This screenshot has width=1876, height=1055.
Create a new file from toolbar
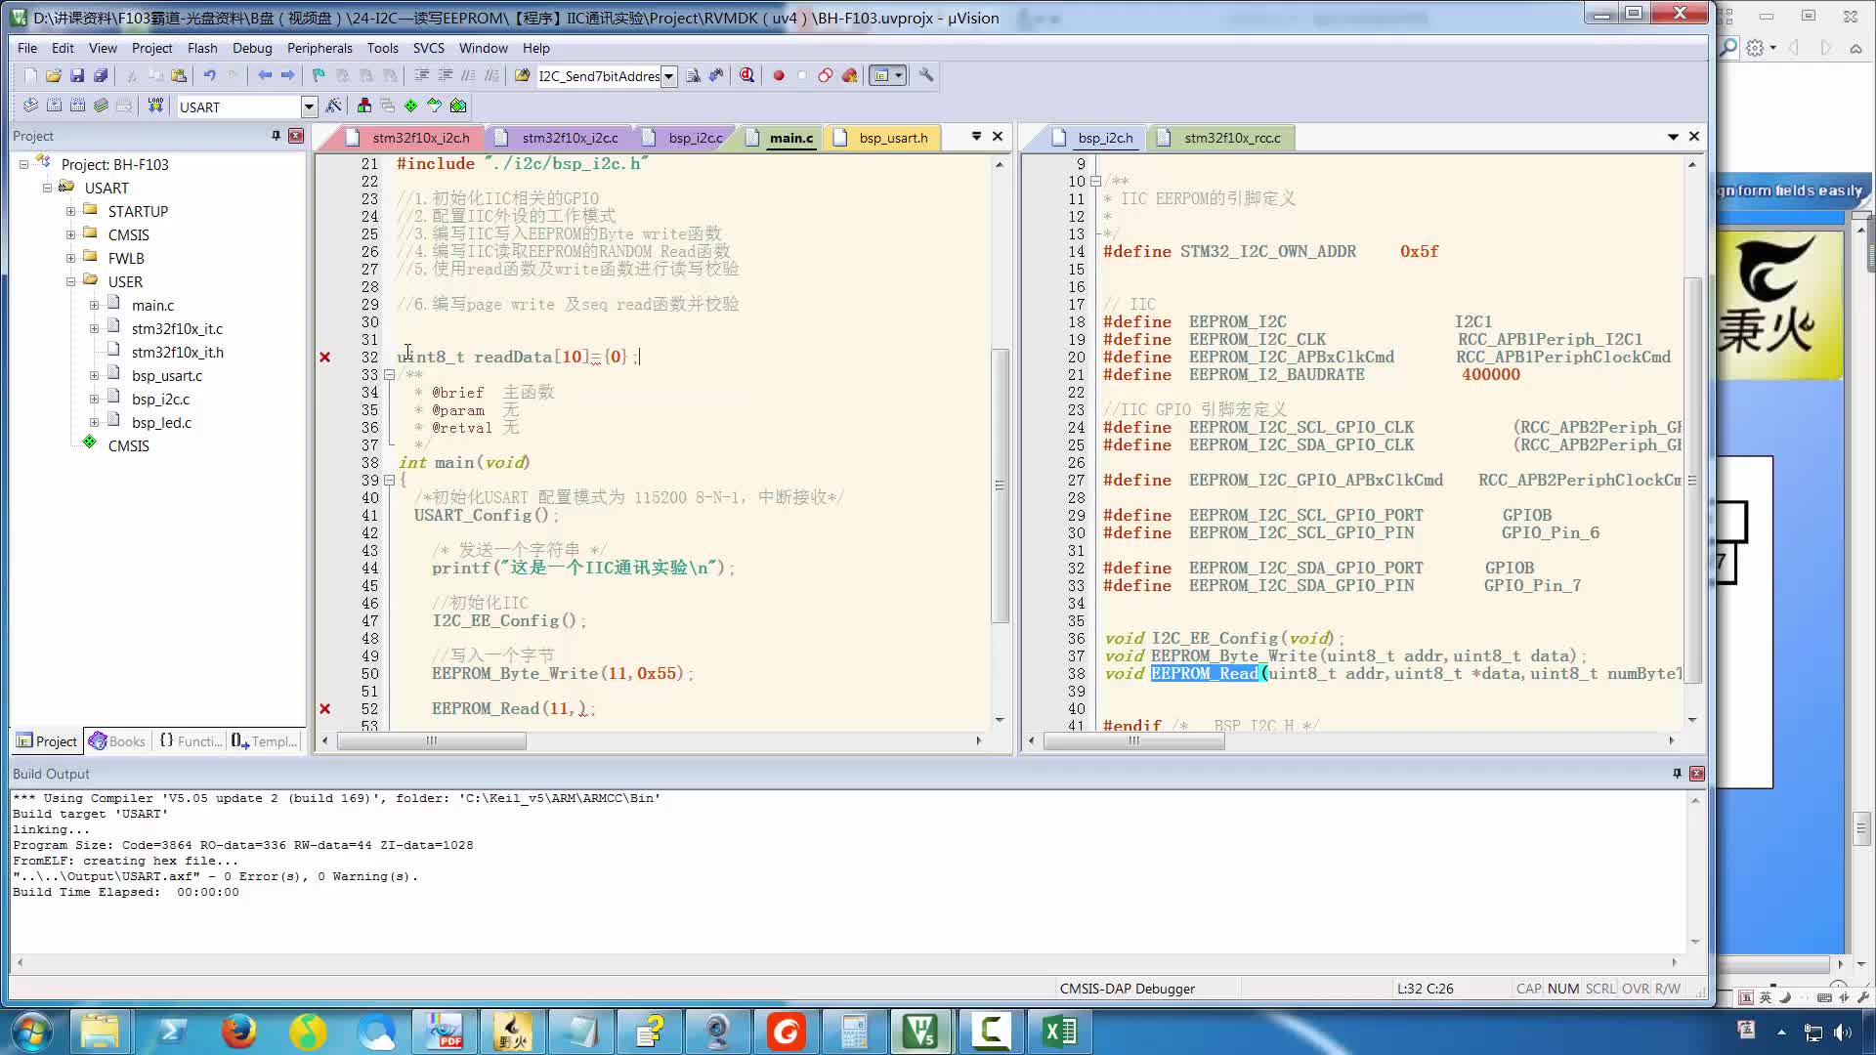(x=30, y=75)
